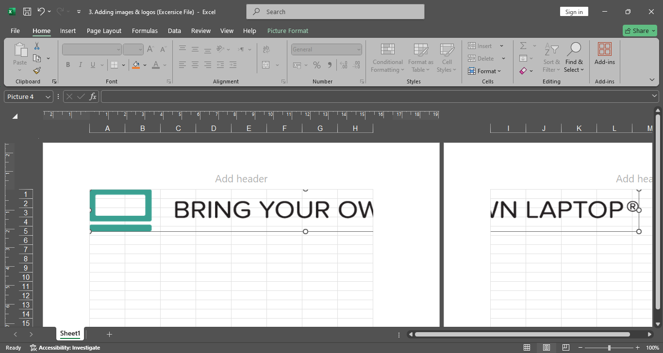Click Decrease Indent icon
Screen dimensions: 663x353
[220, 64]
